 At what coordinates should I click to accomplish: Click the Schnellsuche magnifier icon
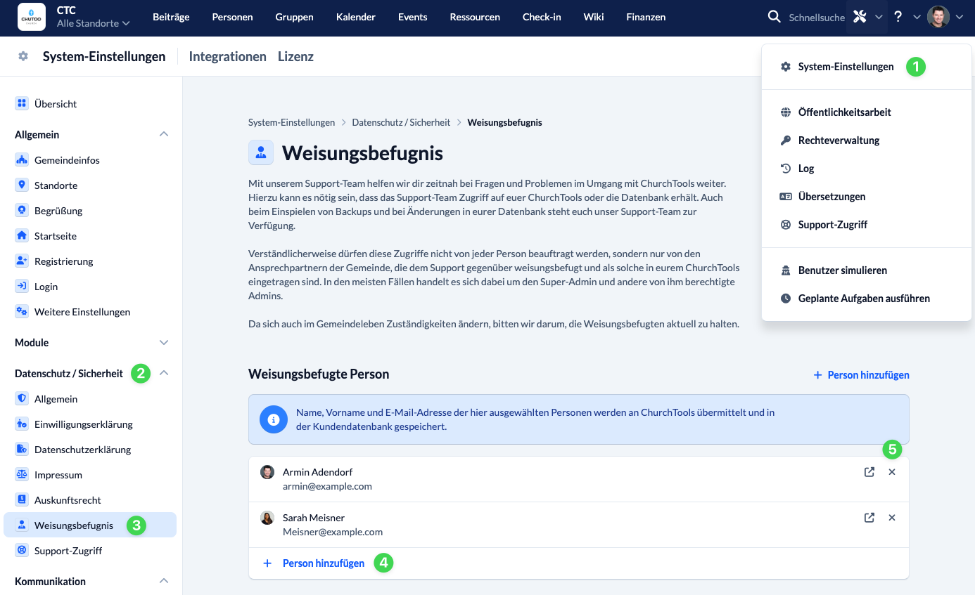pos(774,16)
